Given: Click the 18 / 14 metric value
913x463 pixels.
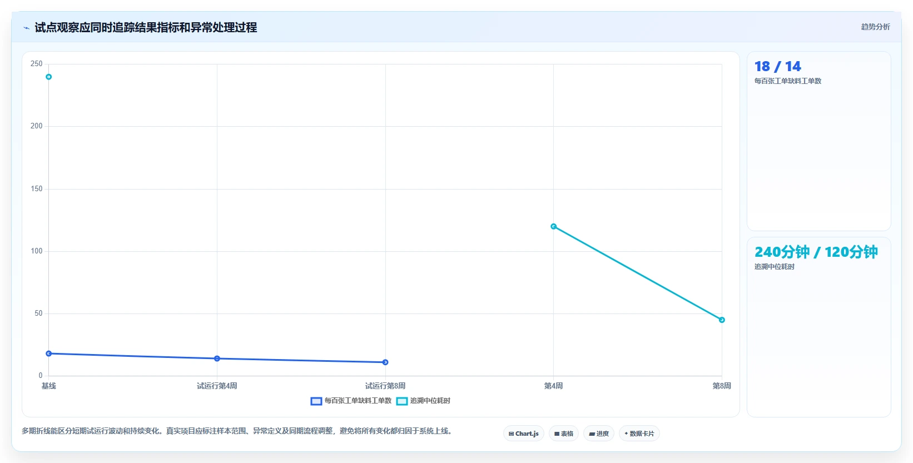Looking at the screenshot, I should (x=777, y=67).
